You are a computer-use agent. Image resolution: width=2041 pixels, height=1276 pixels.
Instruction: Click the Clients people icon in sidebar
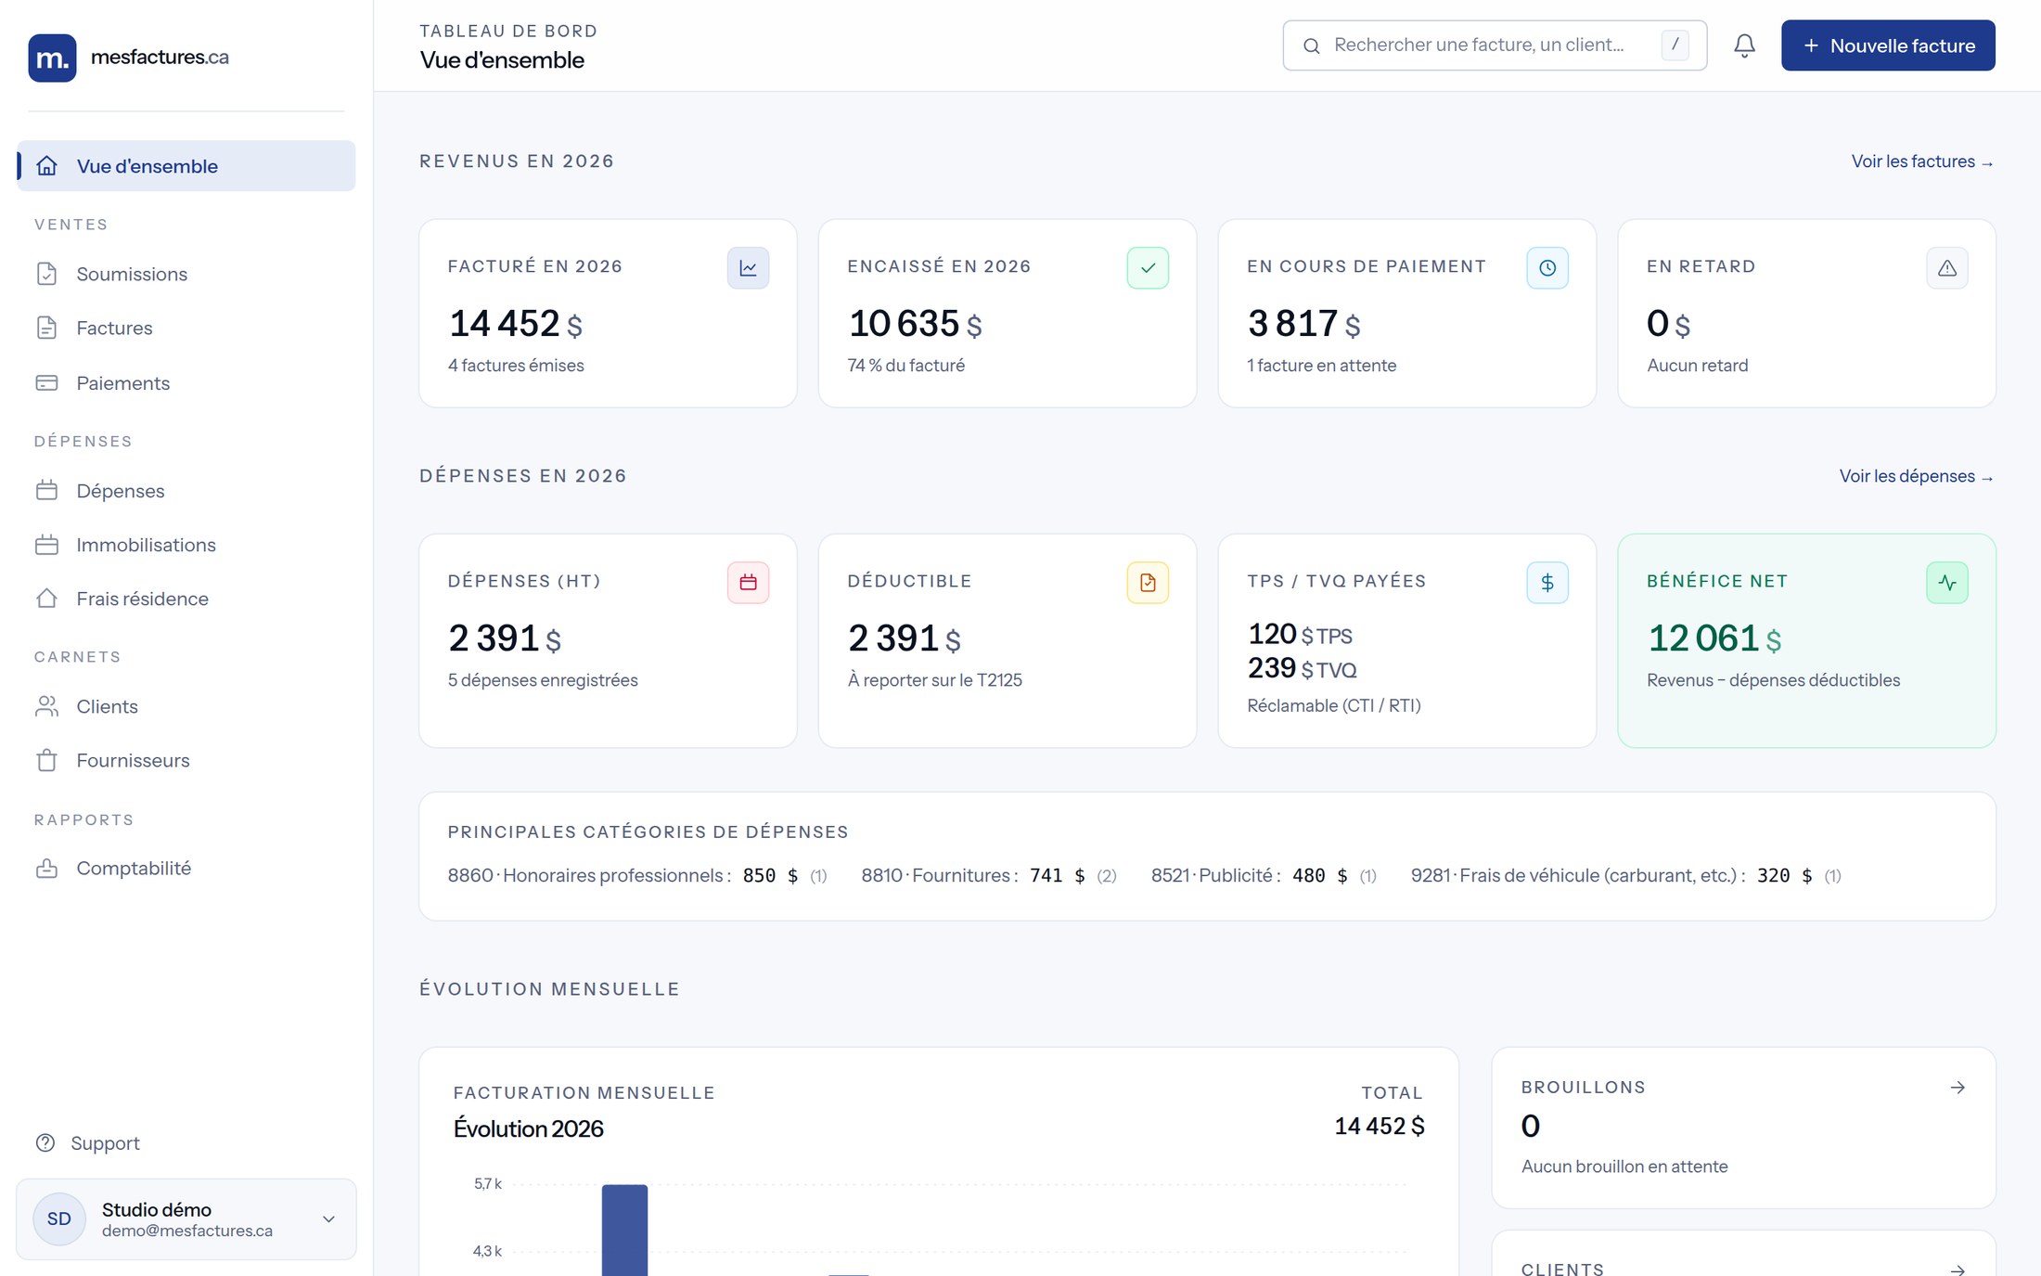click(46, 706)
